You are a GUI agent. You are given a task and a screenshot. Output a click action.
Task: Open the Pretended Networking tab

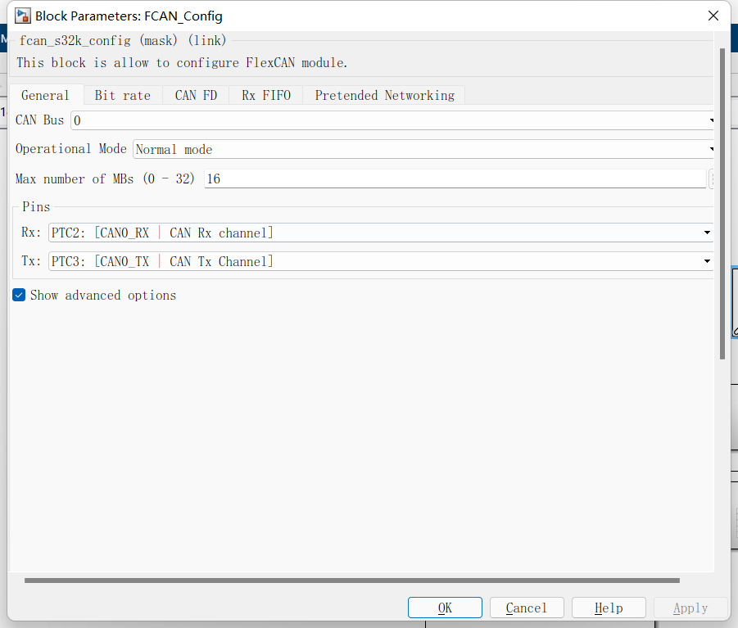pyautogui.click(x=383, y=95)
